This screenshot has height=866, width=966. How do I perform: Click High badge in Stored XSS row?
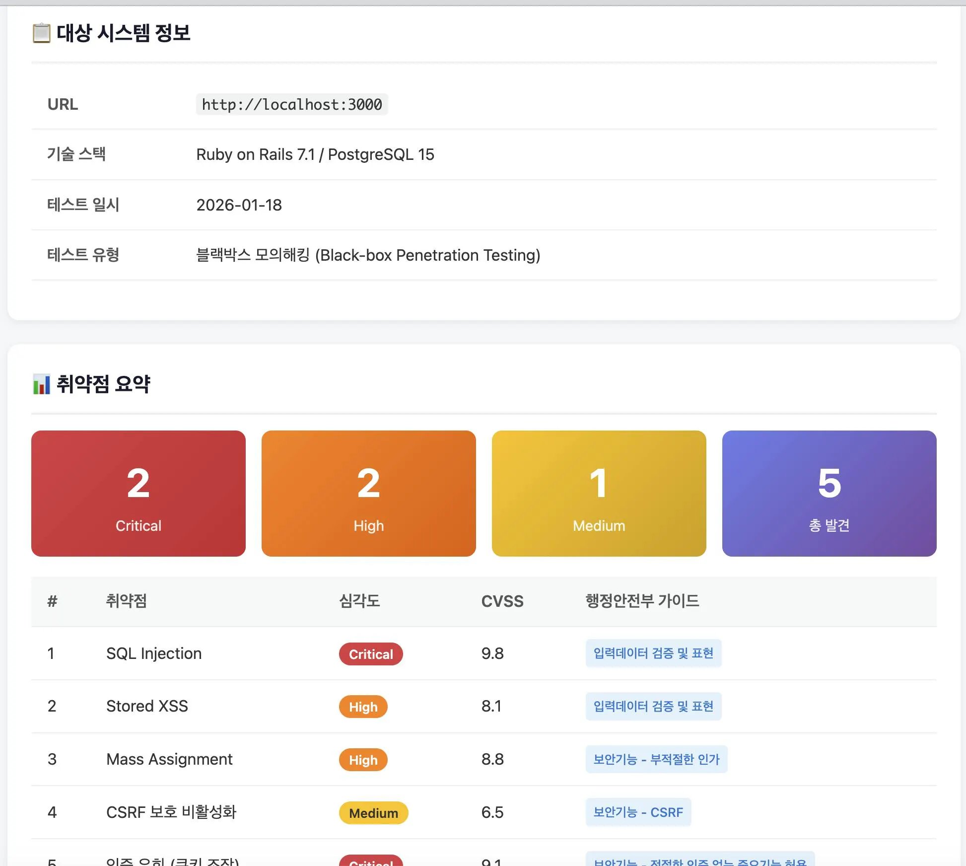coord(363,707)
